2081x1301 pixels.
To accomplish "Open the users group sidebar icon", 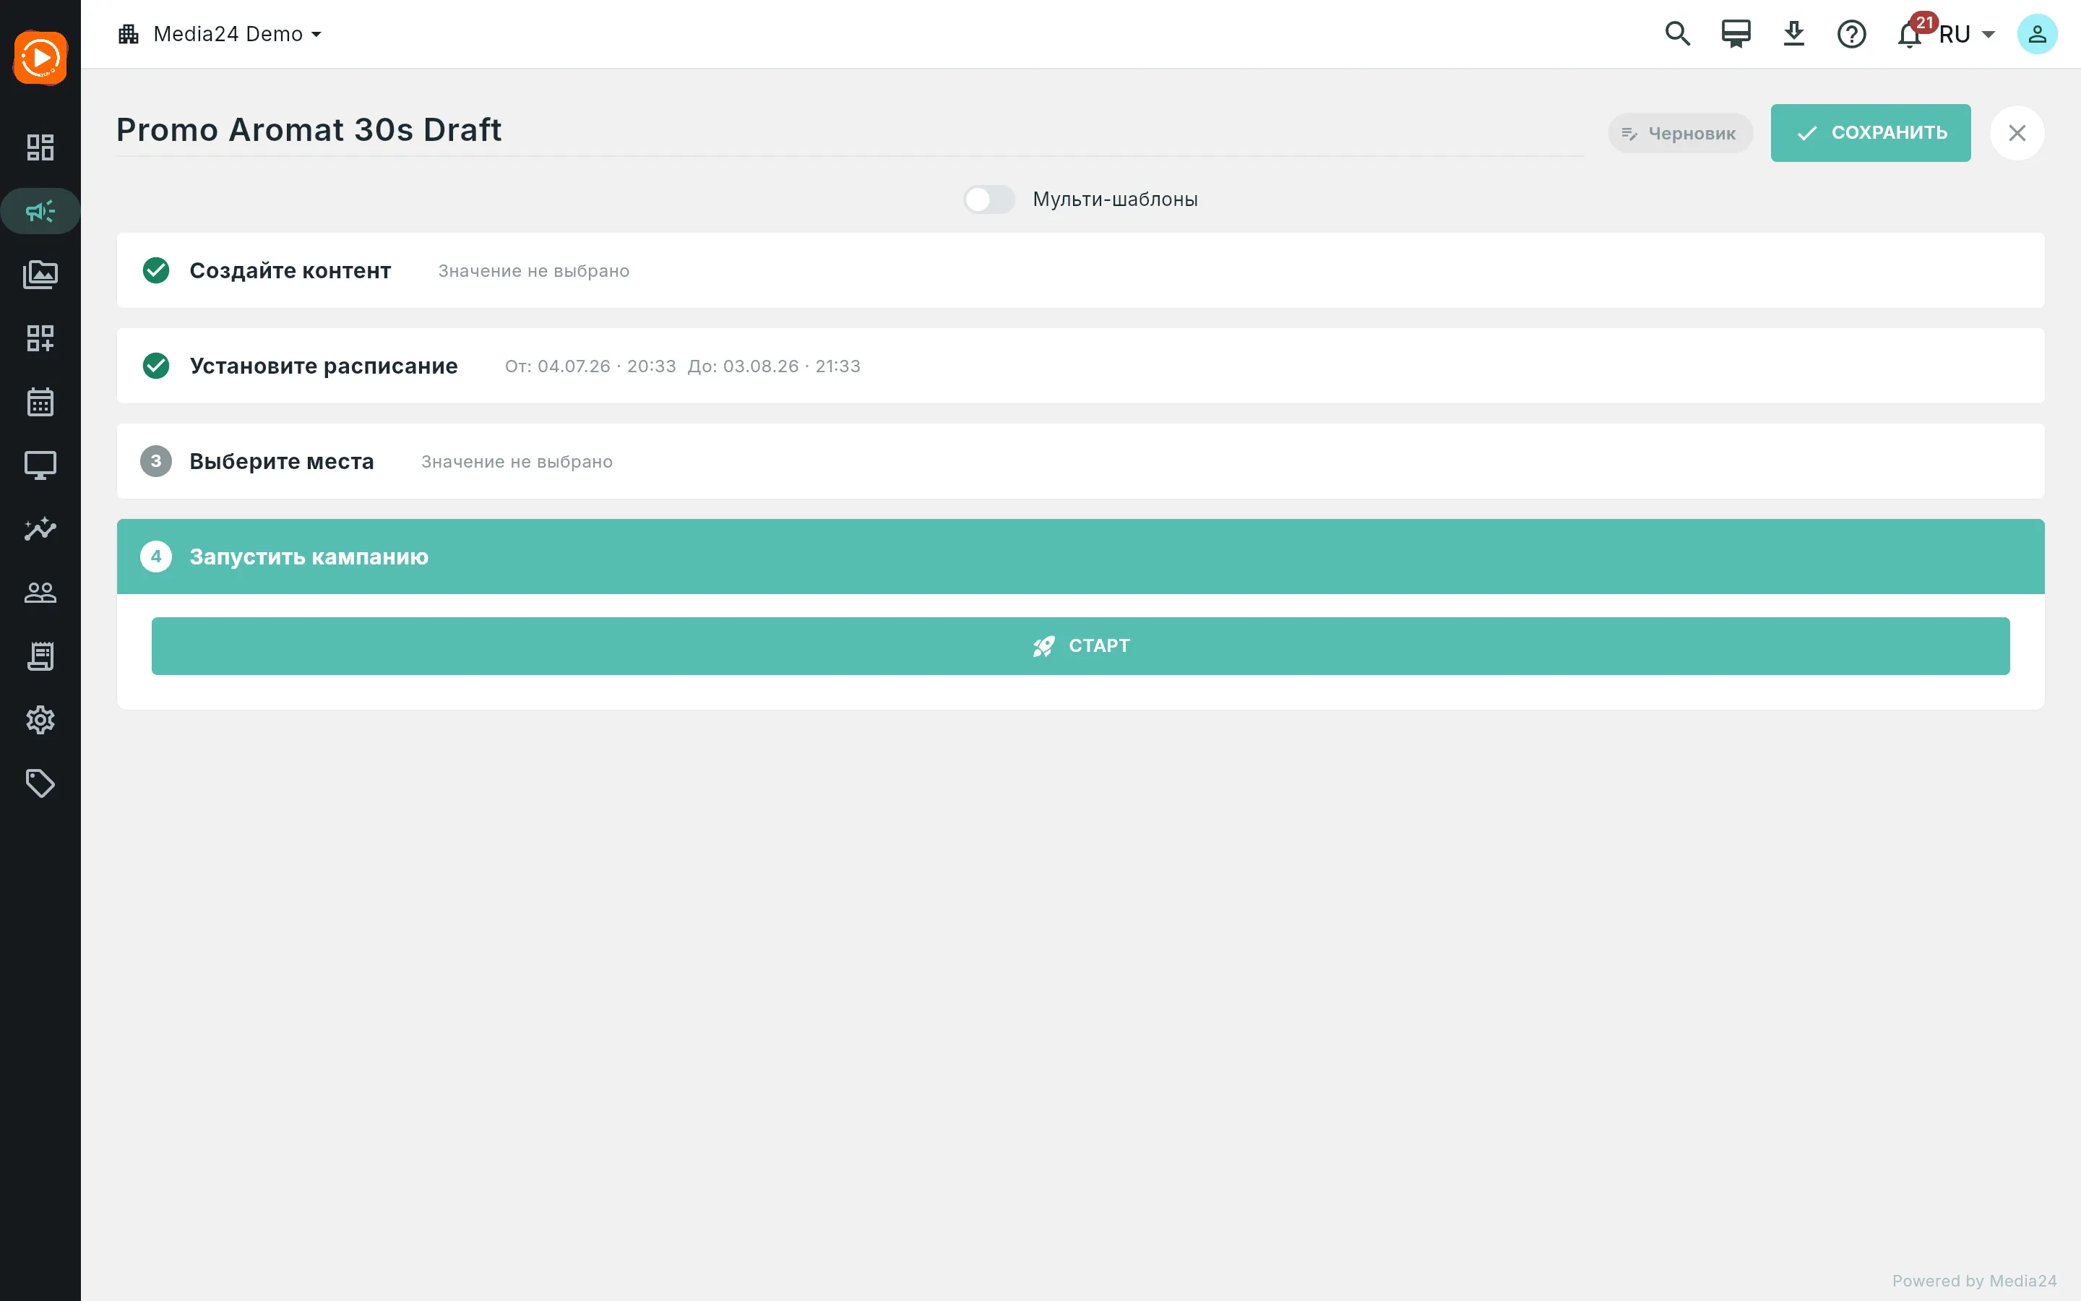I will click(x=40, y=593).
